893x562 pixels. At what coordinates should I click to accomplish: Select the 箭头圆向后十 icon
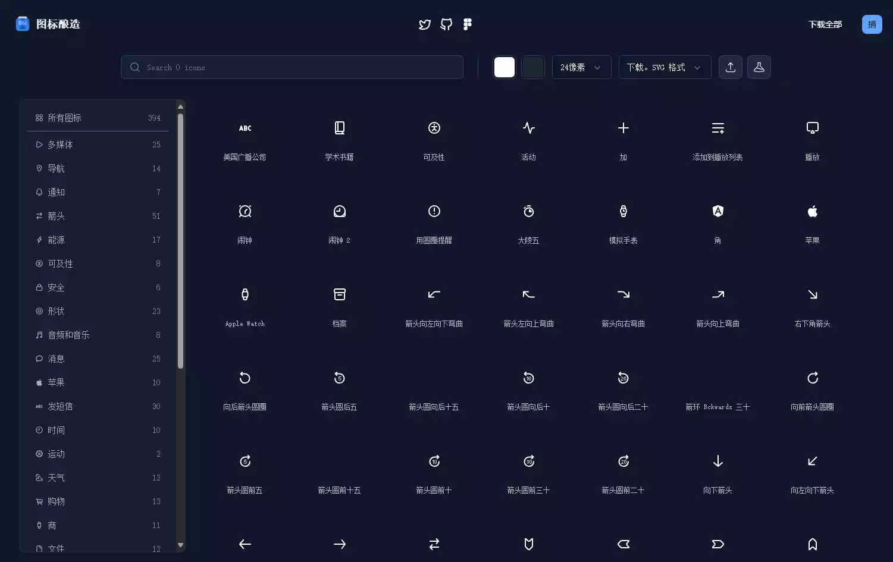click(529, 378)
